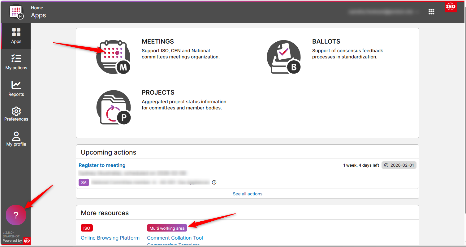Click the MEETINGS heading
Screen dimensions: 466x247
click(158, 41)
